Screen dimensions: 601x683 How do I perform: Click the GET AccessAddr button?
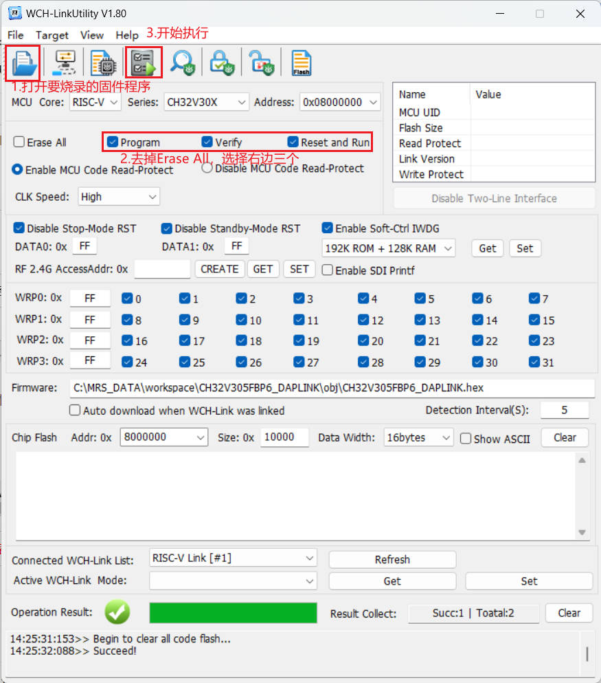coord(263,269)
